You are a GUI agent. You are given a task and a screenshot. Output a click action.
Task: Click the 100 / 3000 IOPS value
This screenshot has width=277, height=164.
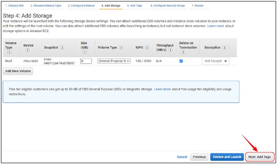click(x=143, y=61)
